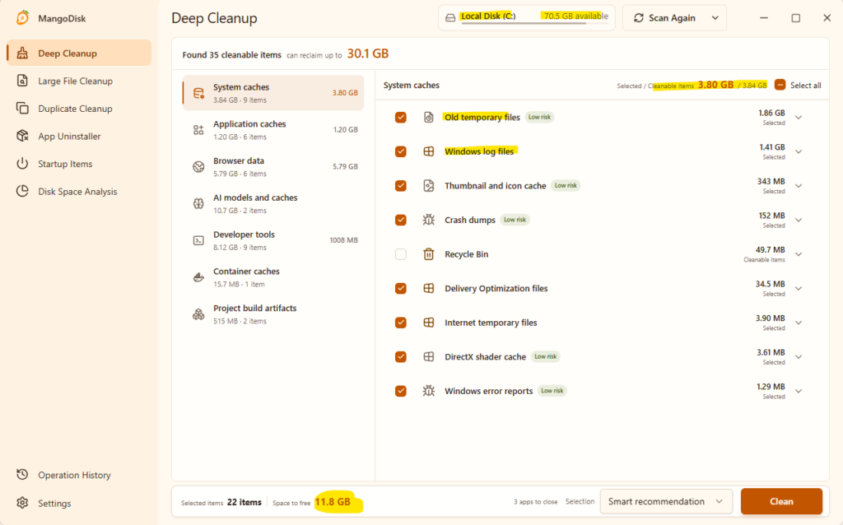Click the Developer tools terminal icon
This screenshot has width=843, height=525.
198,240
